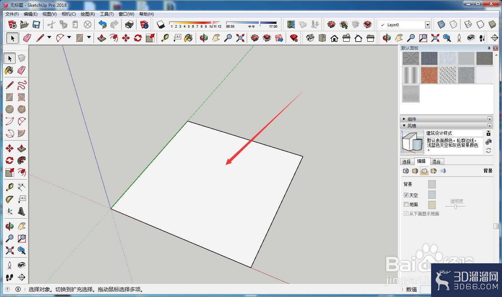Open the 文件(F) menu
The width and height of the screenshot is (502, 297).
(12, 14)
